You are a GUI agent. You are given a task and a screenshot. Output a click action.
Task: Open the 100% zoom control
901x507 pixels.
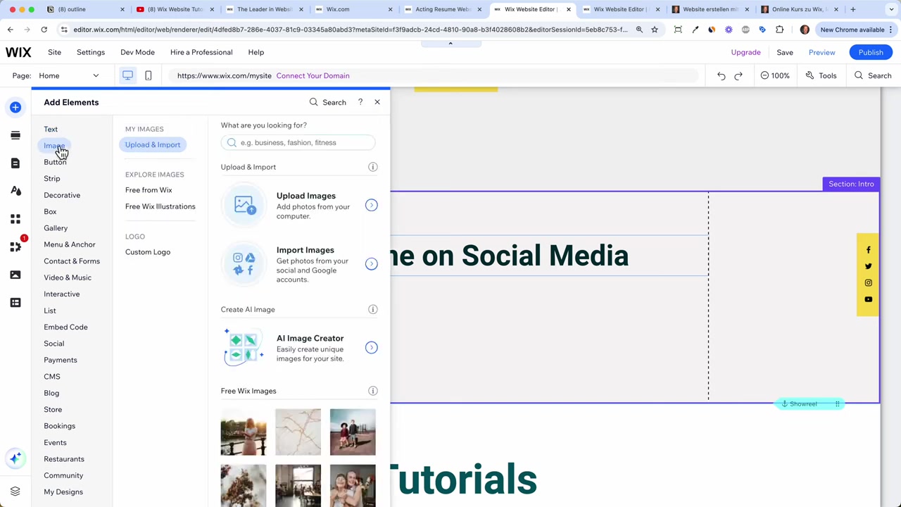(774, 75)
